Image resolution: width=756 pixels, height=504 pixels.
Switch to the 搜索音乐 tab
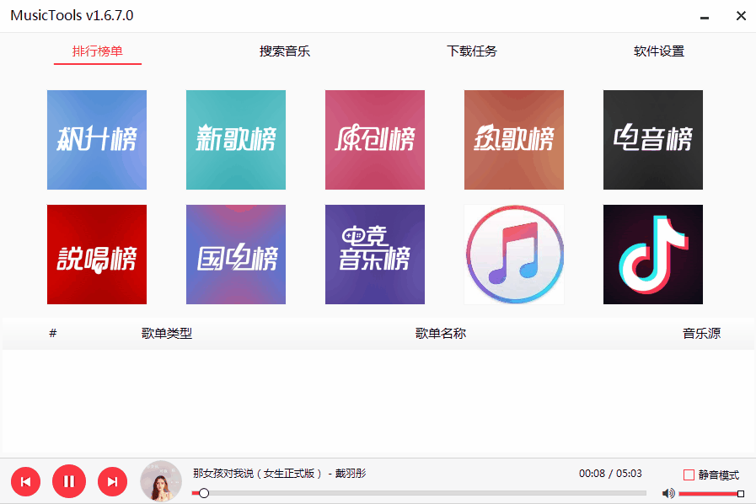point(285,51)
